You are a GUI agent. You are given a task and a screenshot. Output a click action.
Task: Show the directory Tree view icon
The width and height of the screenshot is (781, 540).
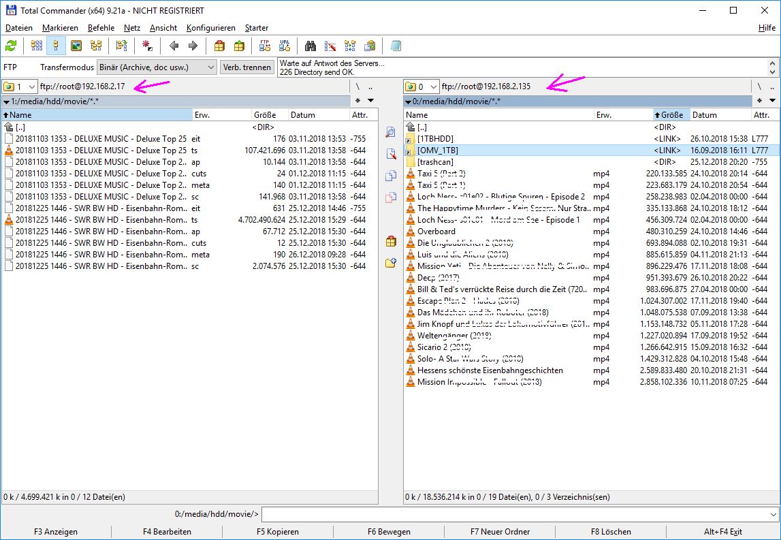96,46
